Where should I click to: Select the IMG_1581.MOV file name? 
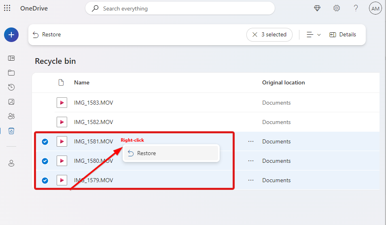pos(93,142)
